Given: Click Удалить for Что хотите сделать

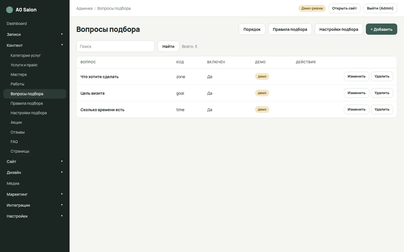Looking at the screenshot, I should [x=382, y=76].
